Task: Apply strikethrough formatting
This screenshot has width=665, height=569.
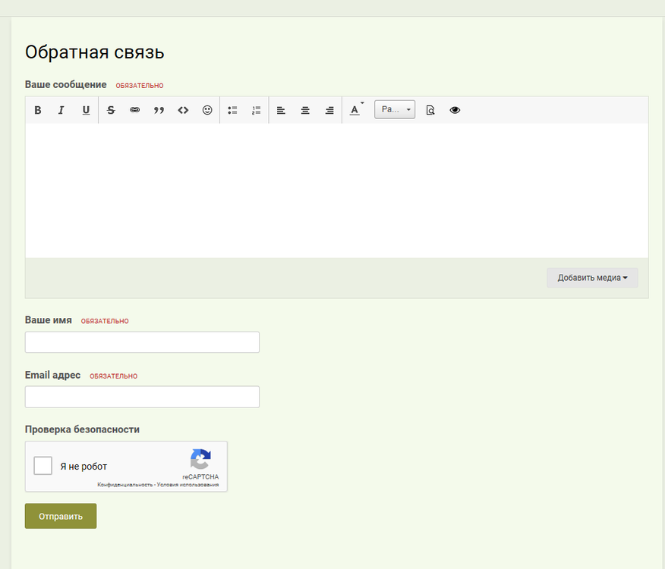Action: [111, 110]
